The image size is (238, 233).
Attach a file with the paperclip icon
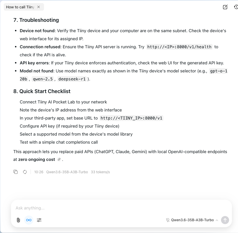click(x=18, y=220)
